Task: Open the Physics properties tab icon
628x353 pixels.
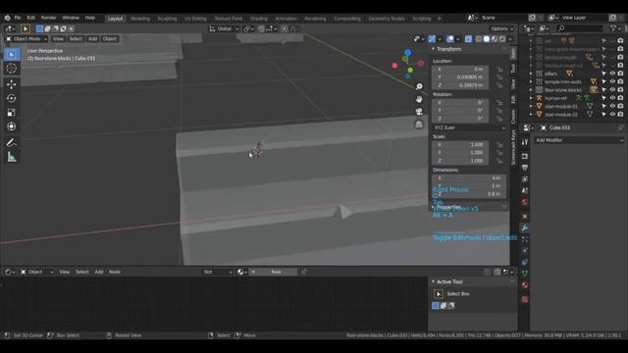Action: point(525,251)
